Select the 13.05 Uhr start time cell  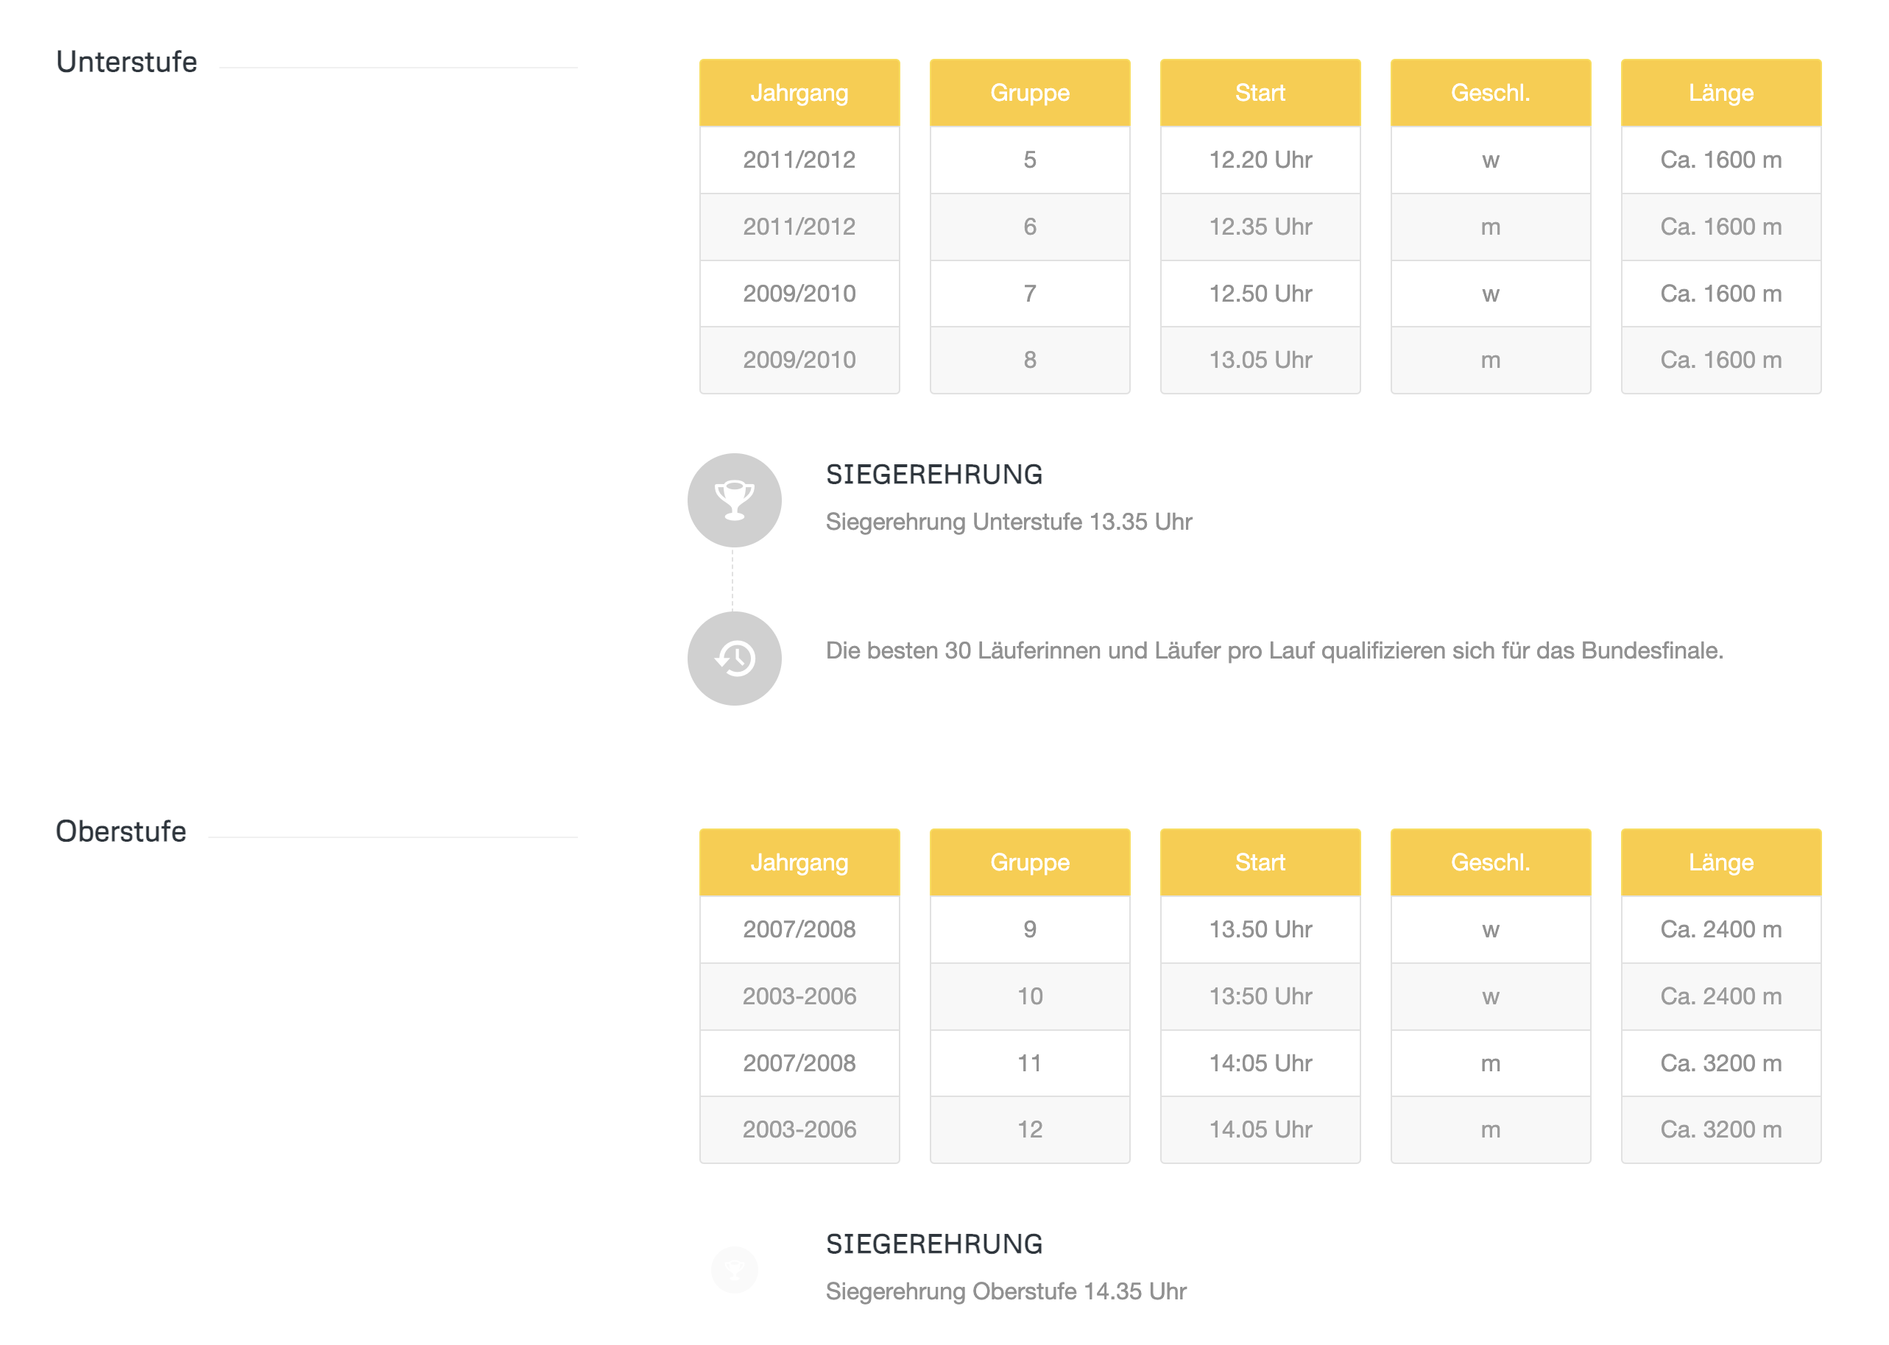1260,361
